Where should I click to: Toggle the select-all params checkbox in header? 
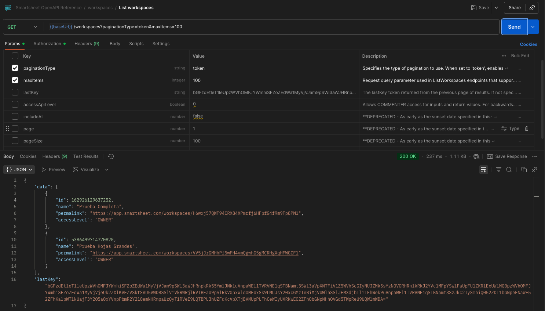pyautogui.click(x=15, y=56)
